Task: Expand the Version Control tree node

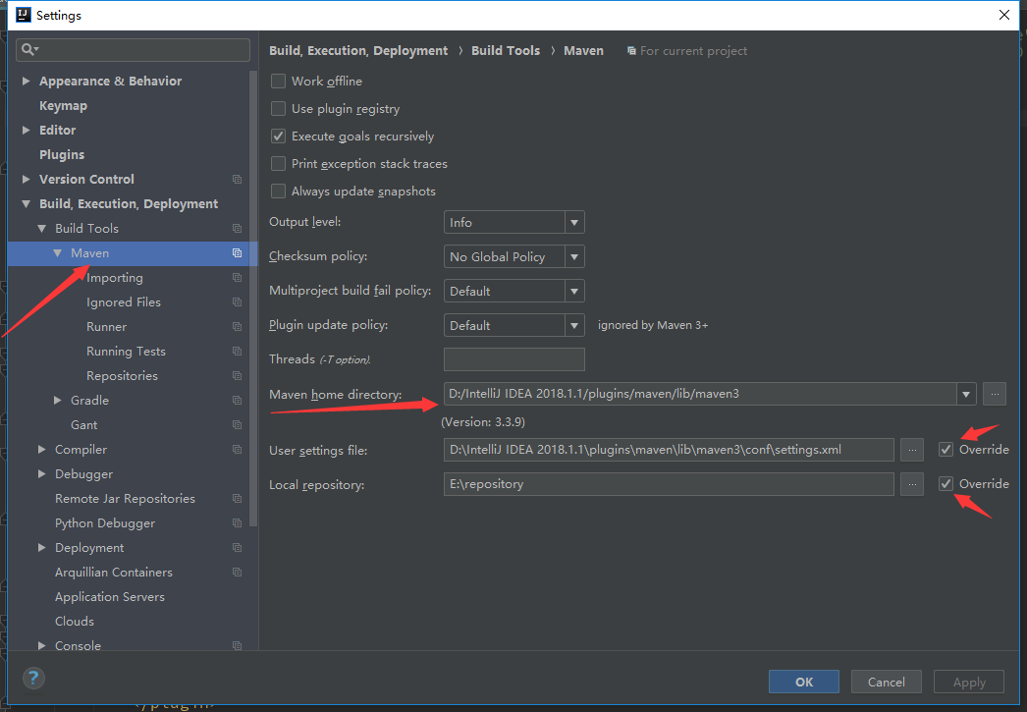Action: (27, 180)
